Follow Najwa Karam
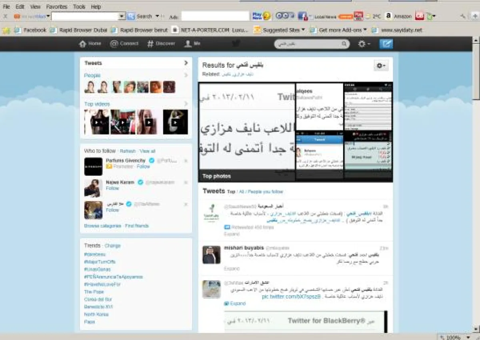Image resolution: width=480 pixels, height=340 pixels. tap(112, 188)
